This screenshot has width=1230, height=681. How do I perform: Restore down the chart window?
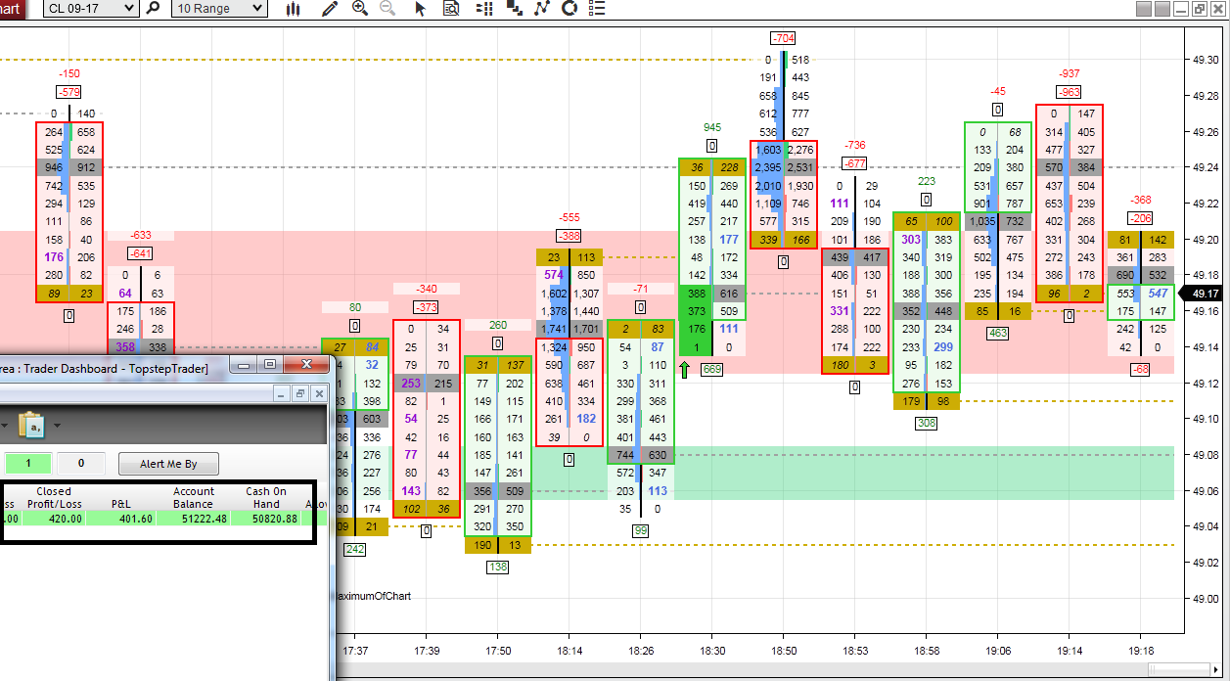click(1199, 8)
